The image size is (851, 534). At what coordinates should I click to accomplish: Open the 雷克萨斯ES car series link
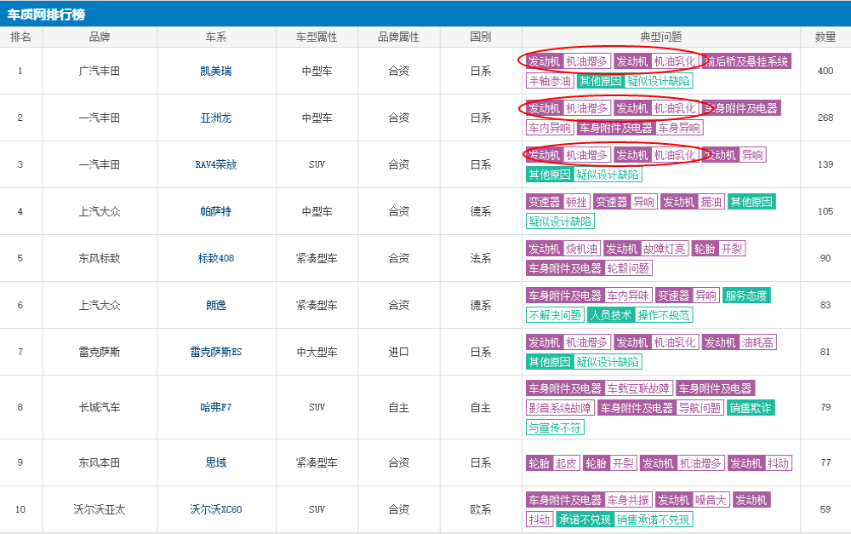pos(215,352)
